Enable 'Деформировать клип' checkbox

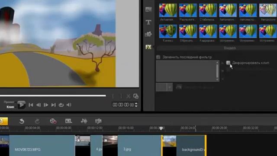point(228,63)
